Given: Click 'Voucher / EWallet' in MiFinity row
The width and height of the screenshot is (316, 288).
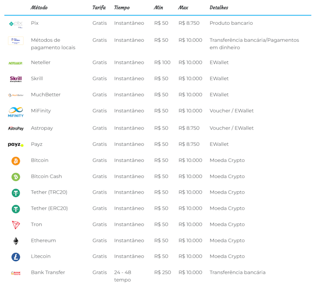Looking at the screenshot, I should point(231,111).
